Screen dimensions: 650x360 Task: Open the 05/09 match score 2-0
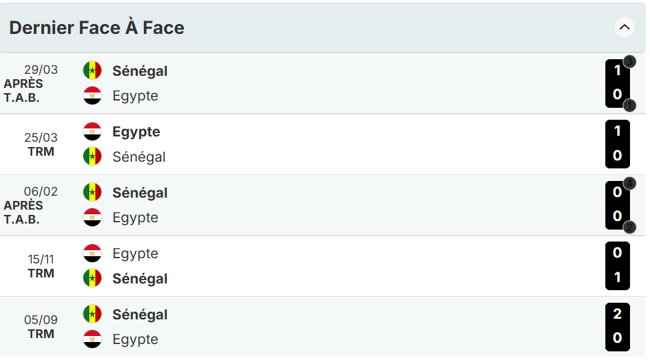[617, 327]
